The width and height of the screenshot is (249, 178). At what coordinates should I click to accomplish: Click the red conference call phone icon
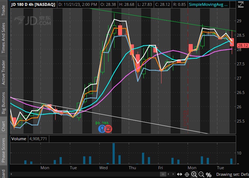[108, 129]
